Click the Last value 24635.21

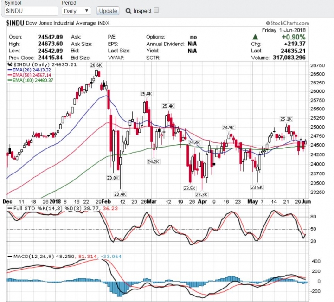point(293,51)
